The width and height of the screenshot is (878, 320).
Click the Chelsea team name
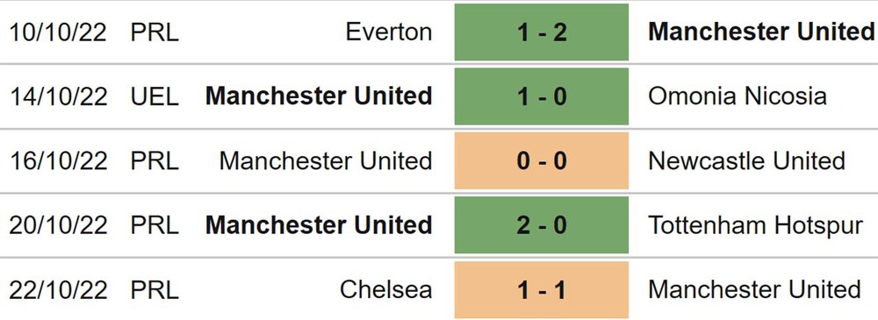pos(385,290)
